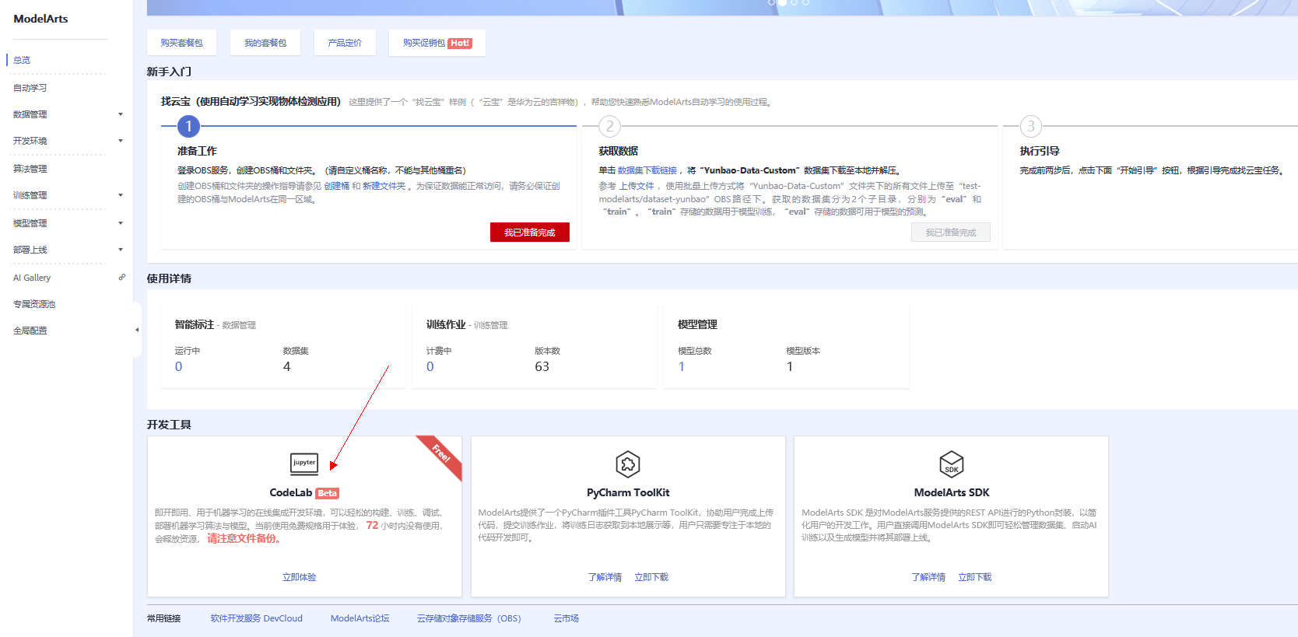This screenshot has height=637, width=1298.
Task: Select step 2 circle for 获取数据
Action: coord(609,126)
